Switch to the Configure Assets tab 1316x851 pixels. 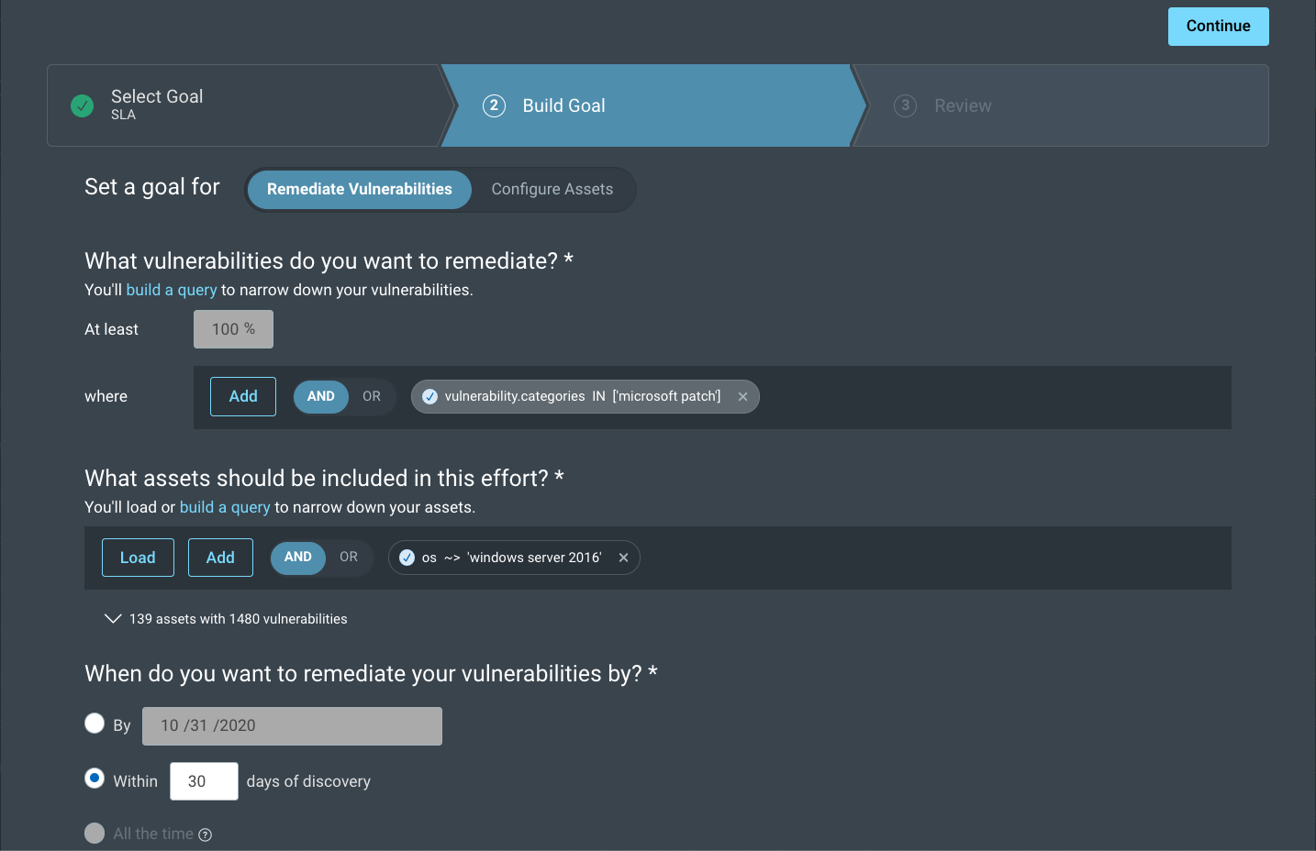pos(552,189)
